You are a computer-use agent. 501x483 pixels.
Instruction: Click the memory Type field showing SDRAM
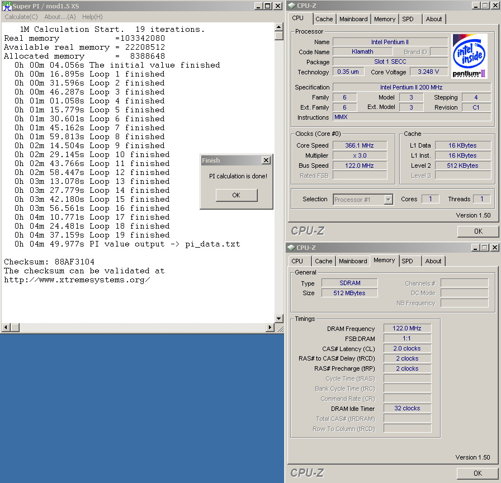point(349,283)
